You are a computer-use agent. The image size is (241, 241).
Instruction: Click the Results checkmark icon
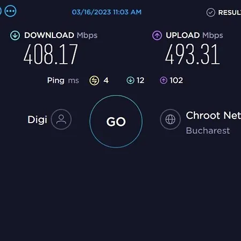tap(210, 12)
